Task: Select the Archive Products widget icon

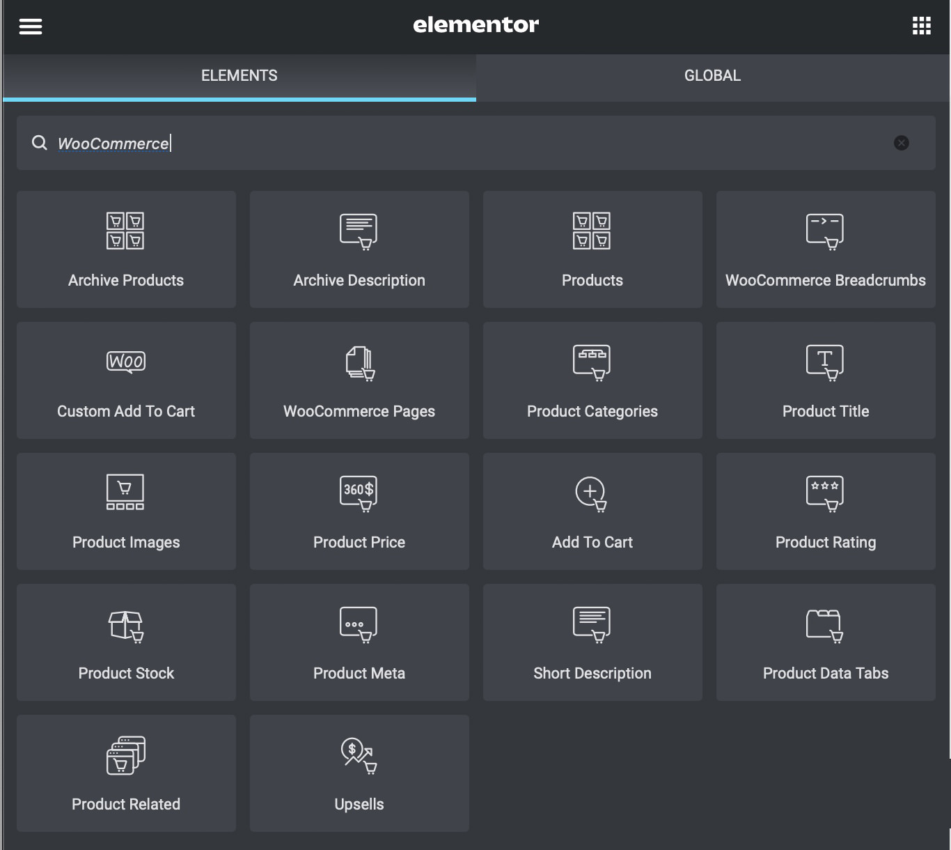Action: [x=125, y=231]
